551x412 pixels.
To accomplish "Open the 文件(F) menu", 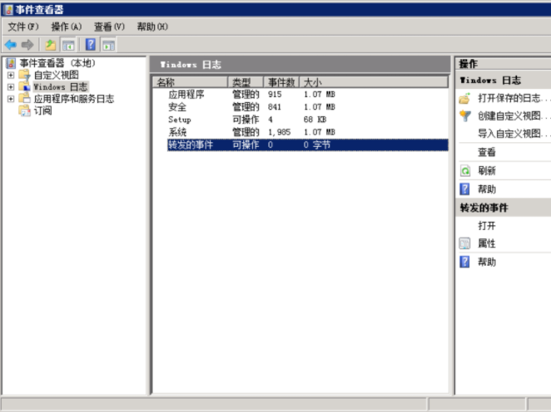I will (x=23, y=27).
